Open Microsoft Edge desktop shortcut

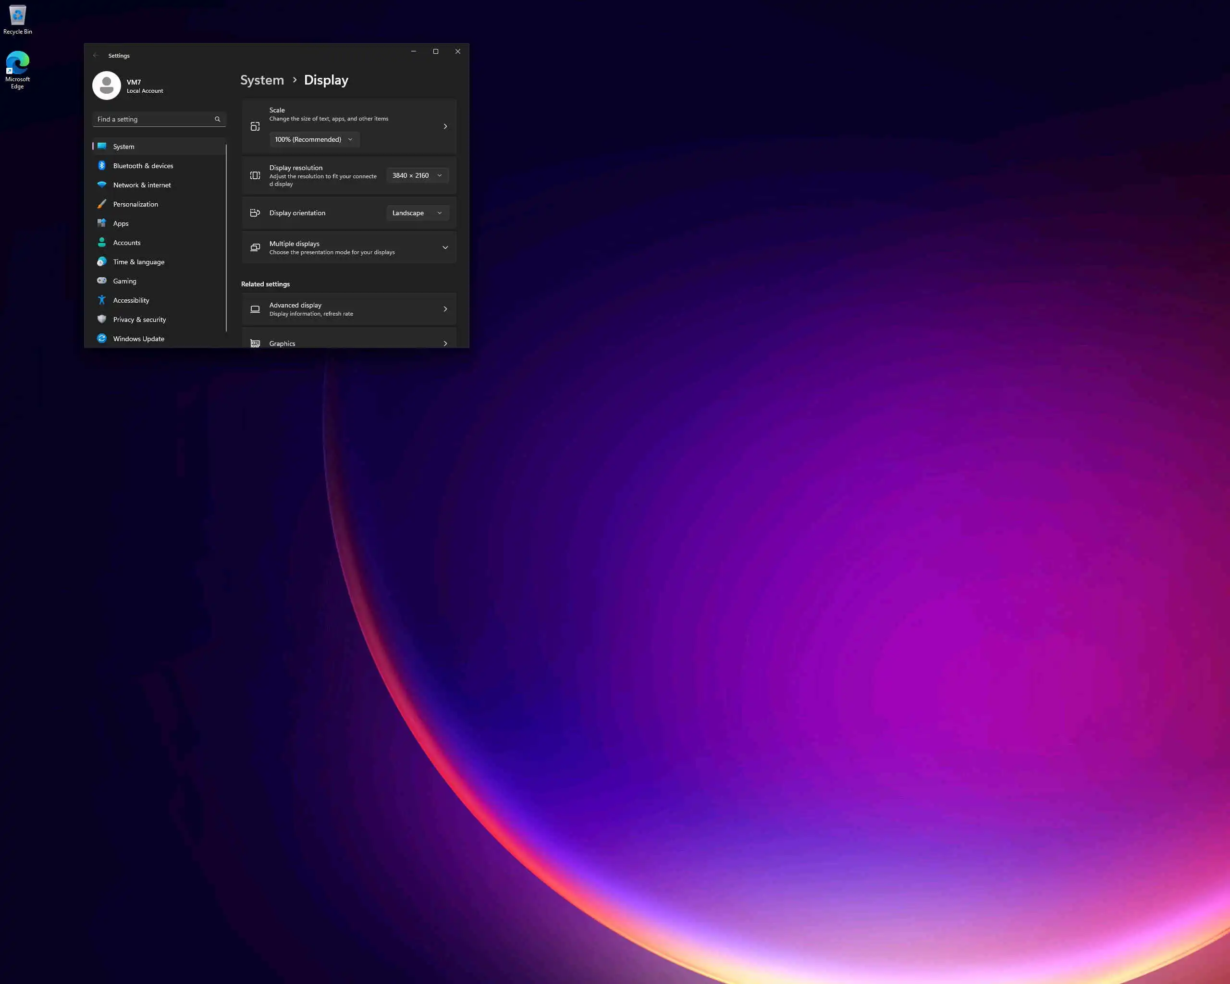click(18, 64)
